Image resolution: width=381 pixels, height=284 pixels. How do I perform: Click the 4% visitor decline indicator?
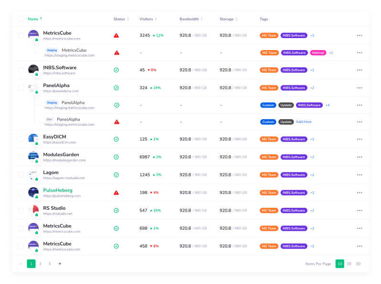pyautogui.click(x=154, y=193)
